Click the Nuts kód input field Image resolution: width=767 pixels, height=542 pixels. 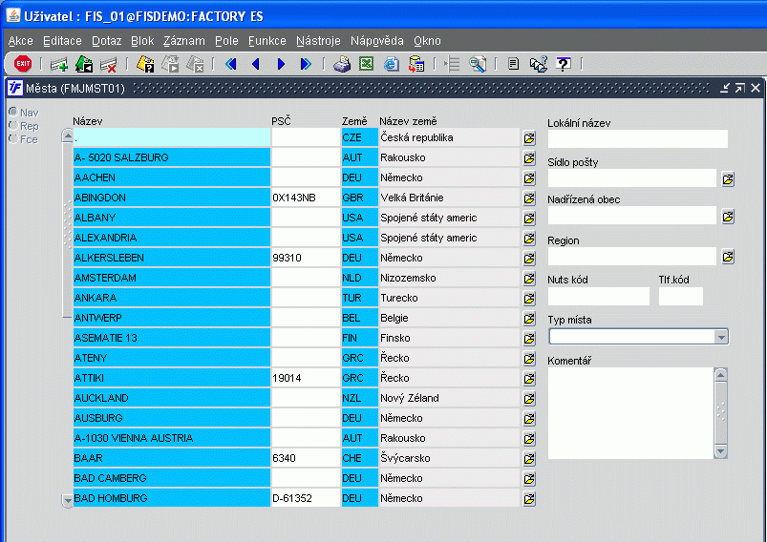(x=599, y=296)
